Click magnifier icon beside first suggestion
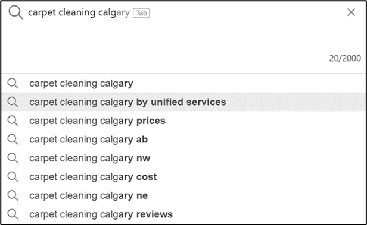The height and width of the screenshot is (225, 367). tap(13, 84)
